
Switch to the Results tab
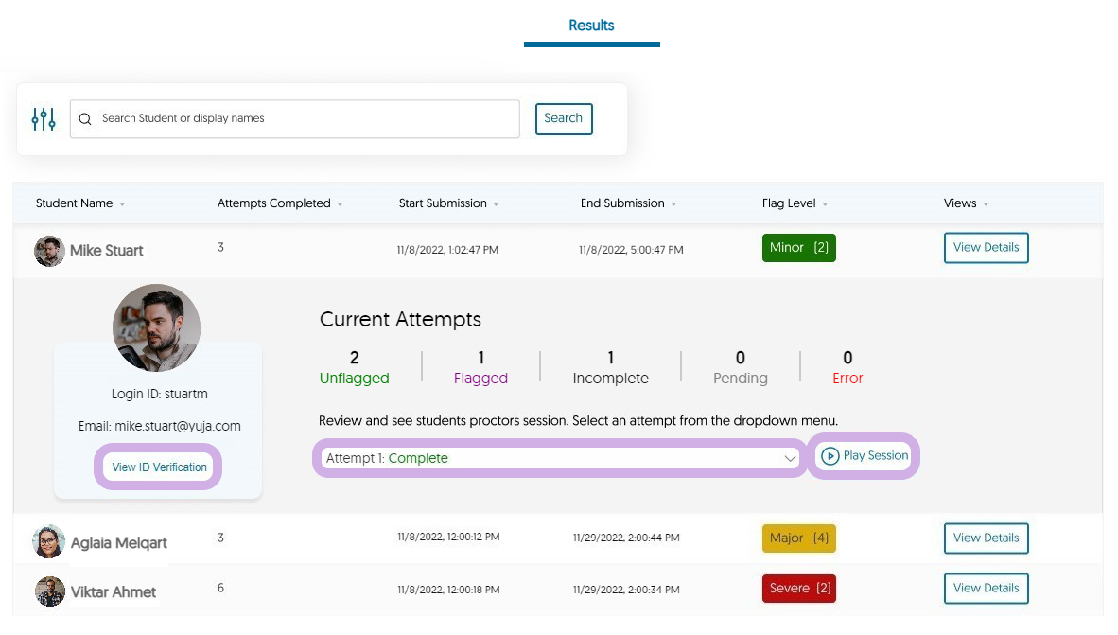pos(591,26)
